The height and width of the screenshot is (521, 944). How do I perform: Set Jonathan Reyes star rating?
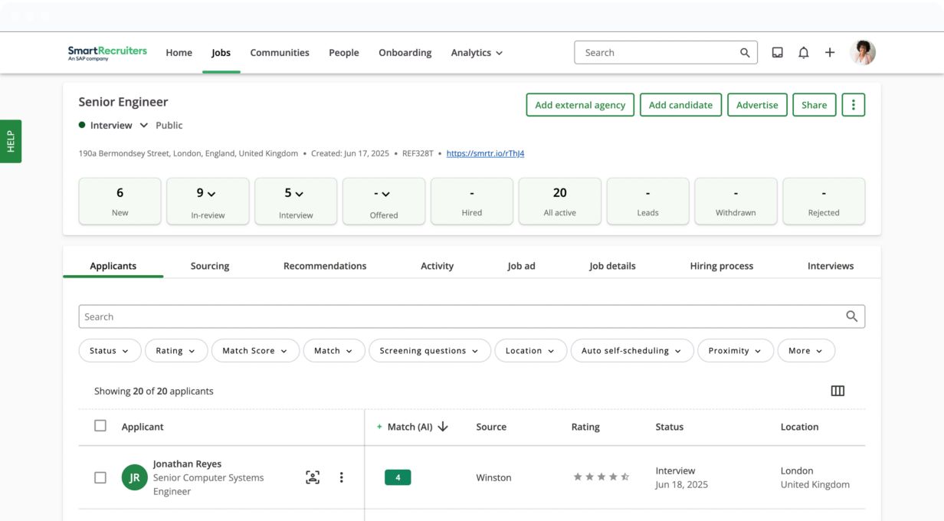[x=601, y=477]
